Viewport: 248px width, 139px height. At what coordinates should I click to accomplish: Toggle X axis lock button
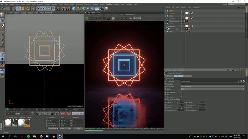(39, 8)
